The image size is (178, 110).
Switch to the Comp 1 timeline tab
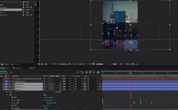[3, 68]
